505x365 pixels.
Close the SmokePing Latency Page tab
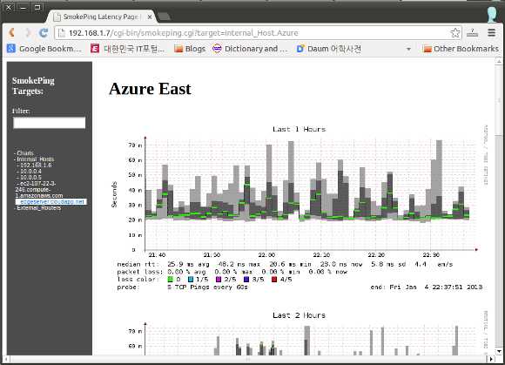coord(150,17)
